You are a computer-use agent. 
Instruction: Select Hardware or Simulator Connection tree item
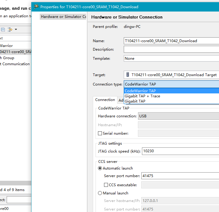click(x=63, y=17)
